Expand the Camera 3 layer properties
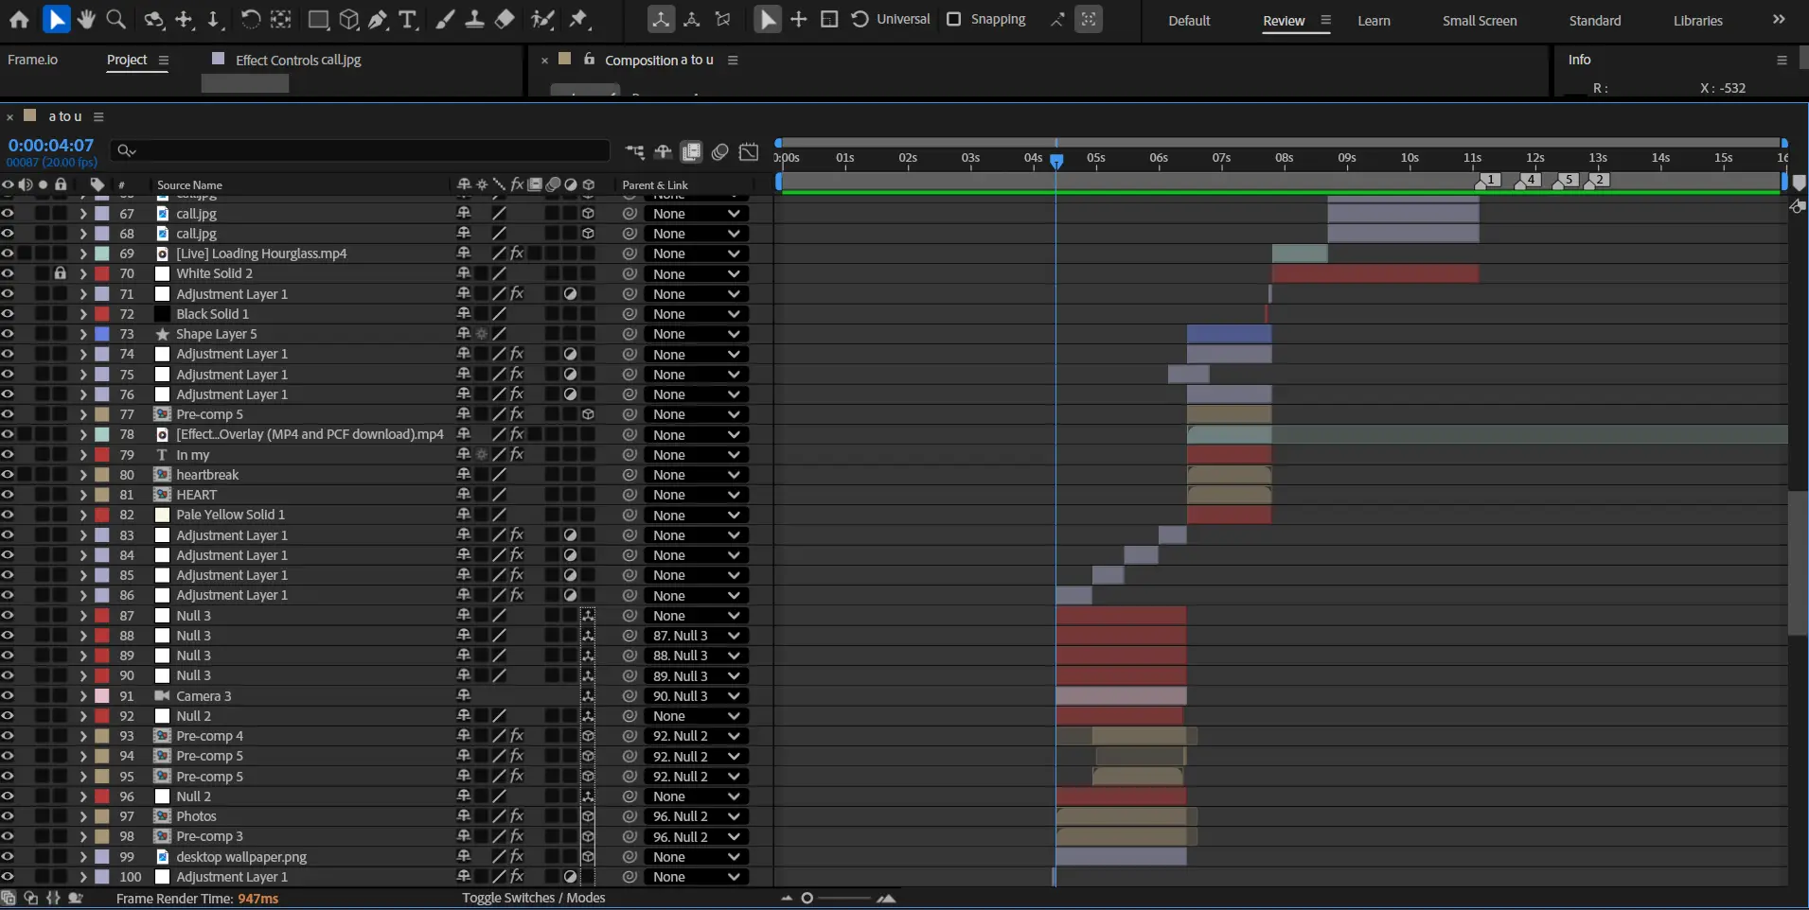Screen dimensions: 1809x910 83,696
